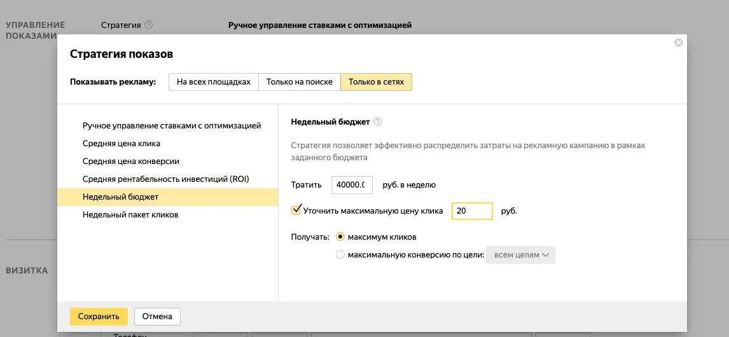Click the weekly spend amount field
The height and width of the screenshot is (337, 729).
[352, 185]
